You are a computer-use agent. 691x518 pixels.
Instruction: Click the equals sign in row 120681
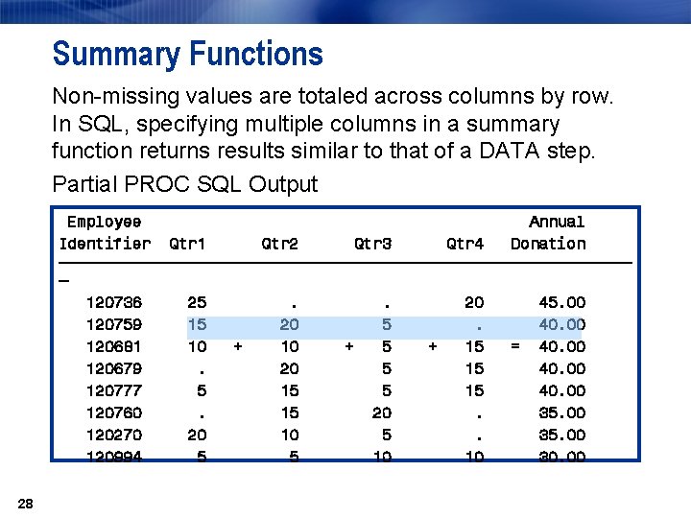[515, 346]
